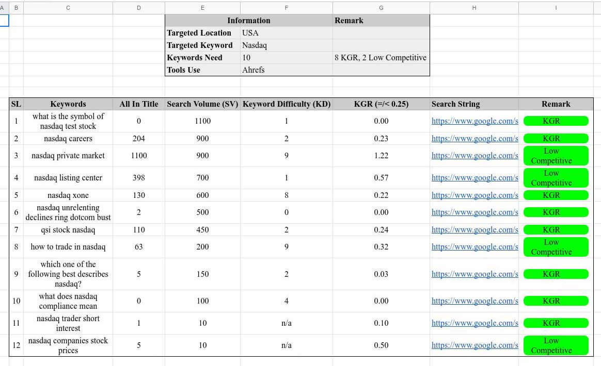Select the cell reading "8 KGR, 2 Low Competitive"
This screenshot has height=366, width=601.
click(381, 57)
